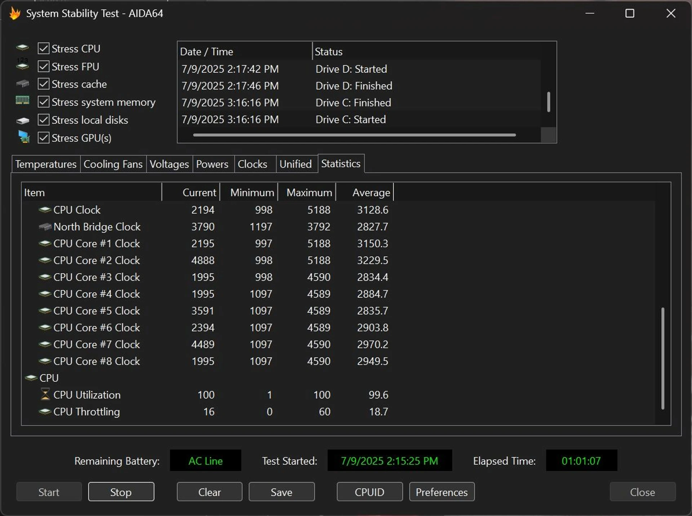This screenshot has width=692, height=516.
Task: Click the chip icon beside Stress CPU
Action: click(x=22, y=48)
